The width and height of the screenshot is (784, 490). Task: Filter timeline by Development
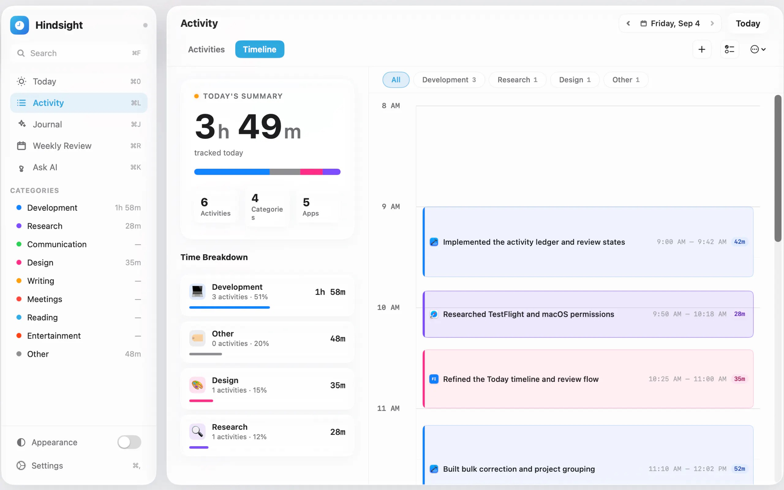(x=449, y=80)
